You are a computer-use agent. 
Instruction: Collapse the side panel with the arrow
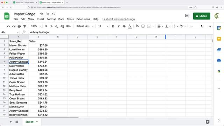pos(219,120)
